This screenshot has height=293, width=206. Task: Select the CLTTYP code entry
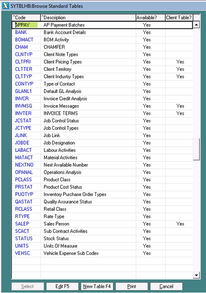(x=23, y=77)
